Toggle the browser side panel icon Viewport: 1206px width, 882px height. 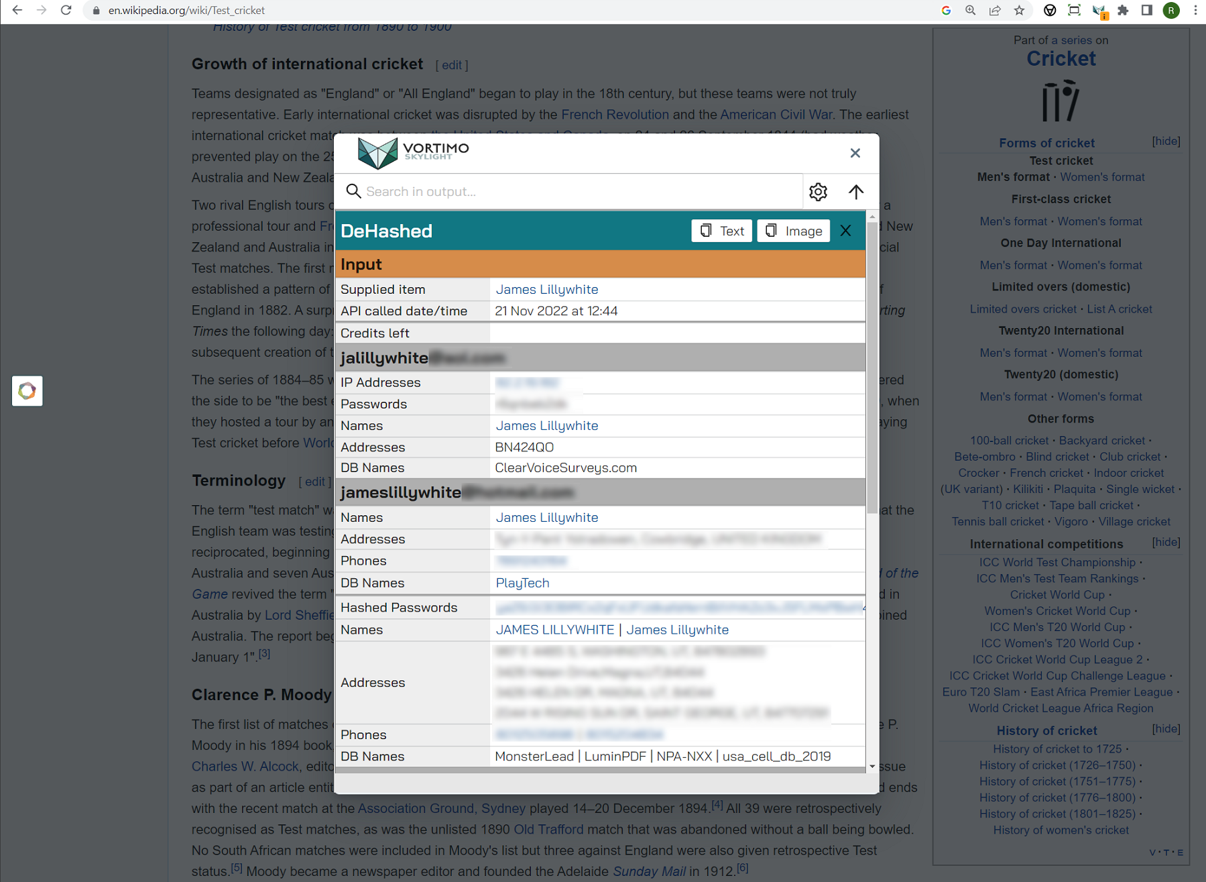coord(1147,10)
